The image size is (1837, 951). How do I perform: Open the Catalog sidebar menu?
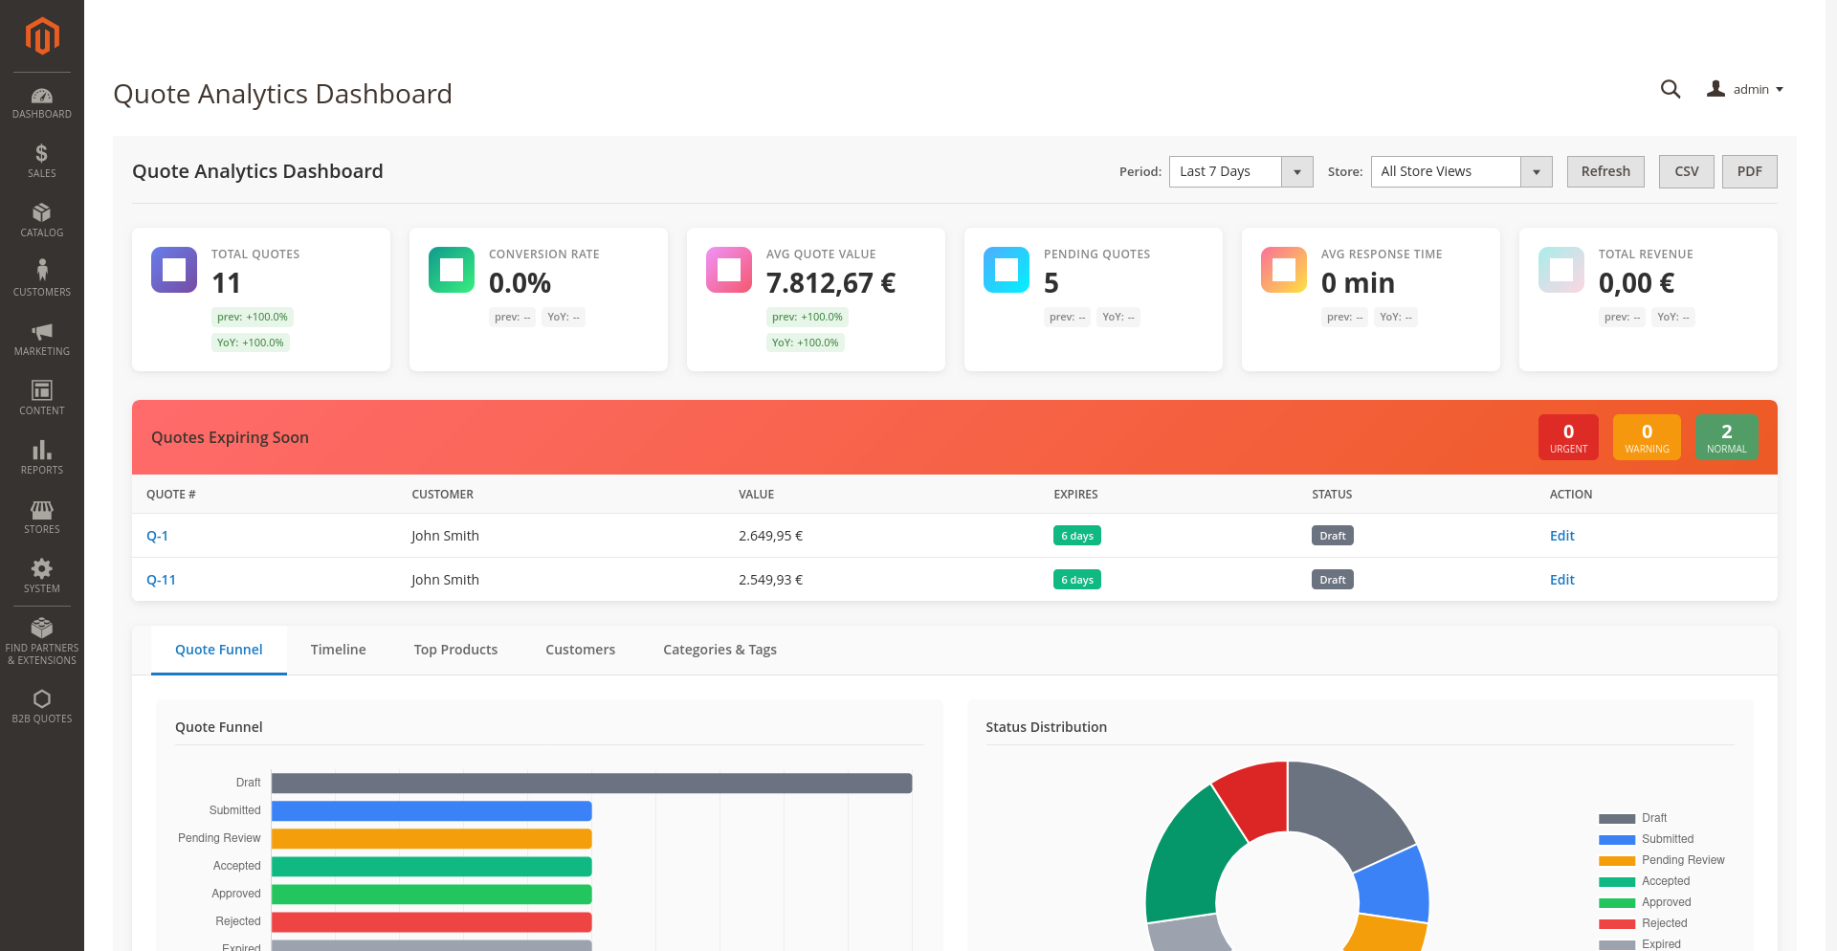42,221
